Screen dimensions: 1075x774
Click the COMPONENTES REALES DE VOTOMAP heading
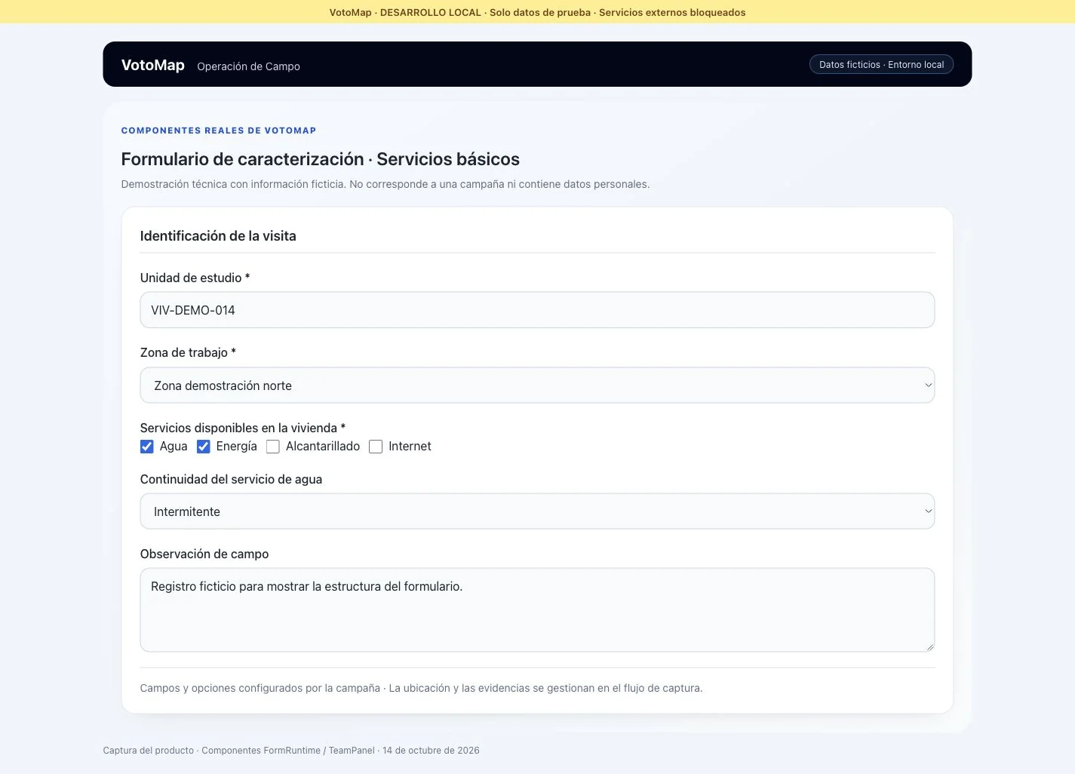(x=219, y=131)
